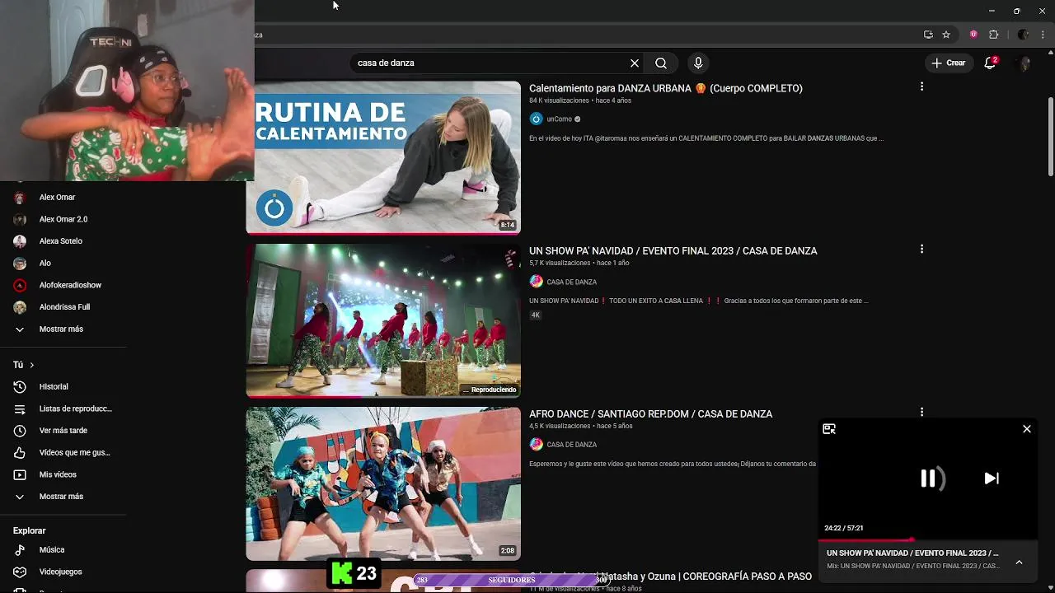Image resolution: width=1055 pixels, height=593 pixels.
Task: Clear the search box with X icon
Action: pyautogui.click(x=635, y=63)
